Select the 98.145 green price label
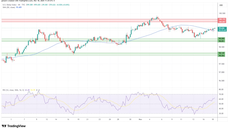 221,53
